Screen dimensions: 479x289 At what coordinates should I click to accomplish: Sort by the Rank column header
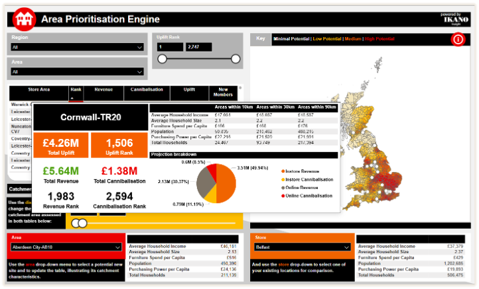pos(76,93)
